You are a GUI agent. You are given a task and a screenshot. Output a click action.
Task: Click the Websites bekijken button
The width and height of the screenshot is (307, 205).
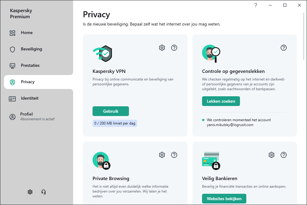pyautogui.click(x=224, y=199)
